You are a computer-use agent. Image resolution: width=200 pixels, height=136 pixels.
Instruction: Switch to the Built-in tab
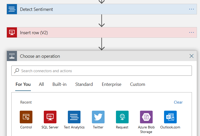59,84
